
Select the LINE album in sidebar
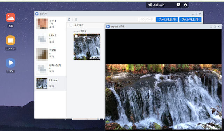pyautogui.click(x=50, y=39)
